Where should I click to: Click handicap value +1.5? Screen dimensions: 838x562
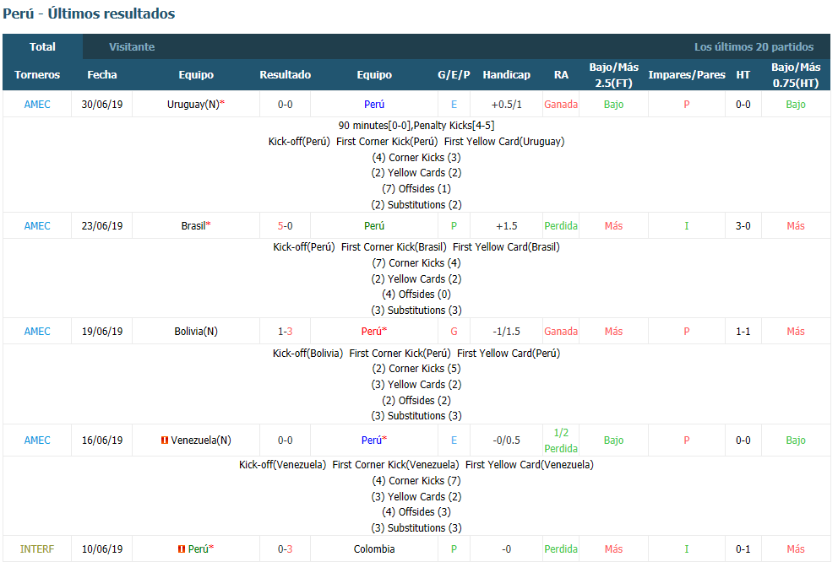(506, 226)
